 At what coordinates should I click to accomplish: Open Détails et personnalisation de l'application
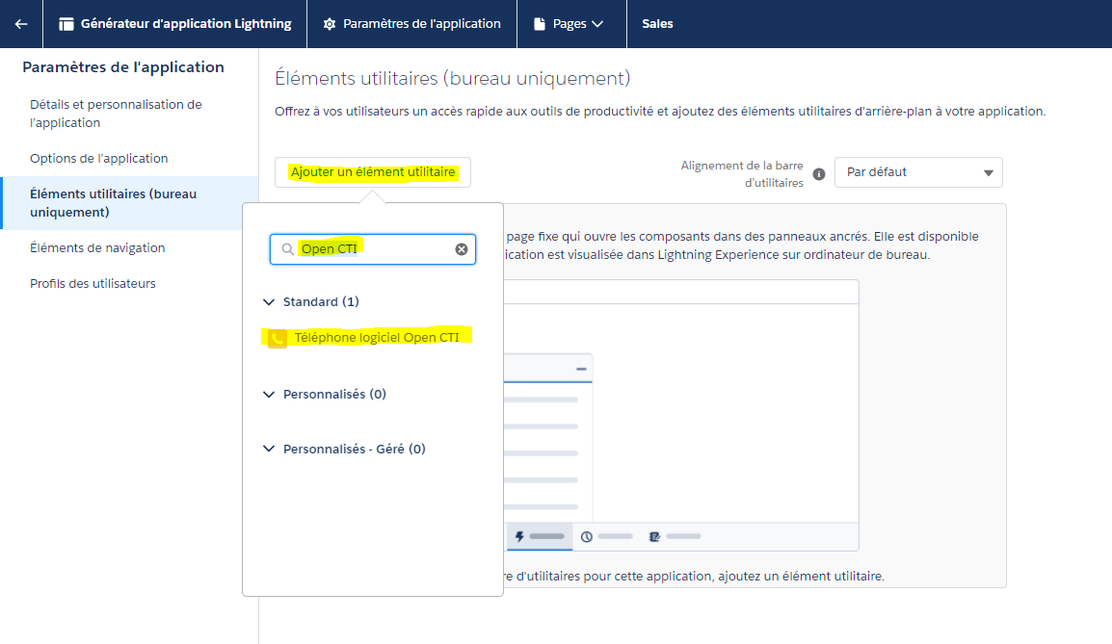[116, 114]
